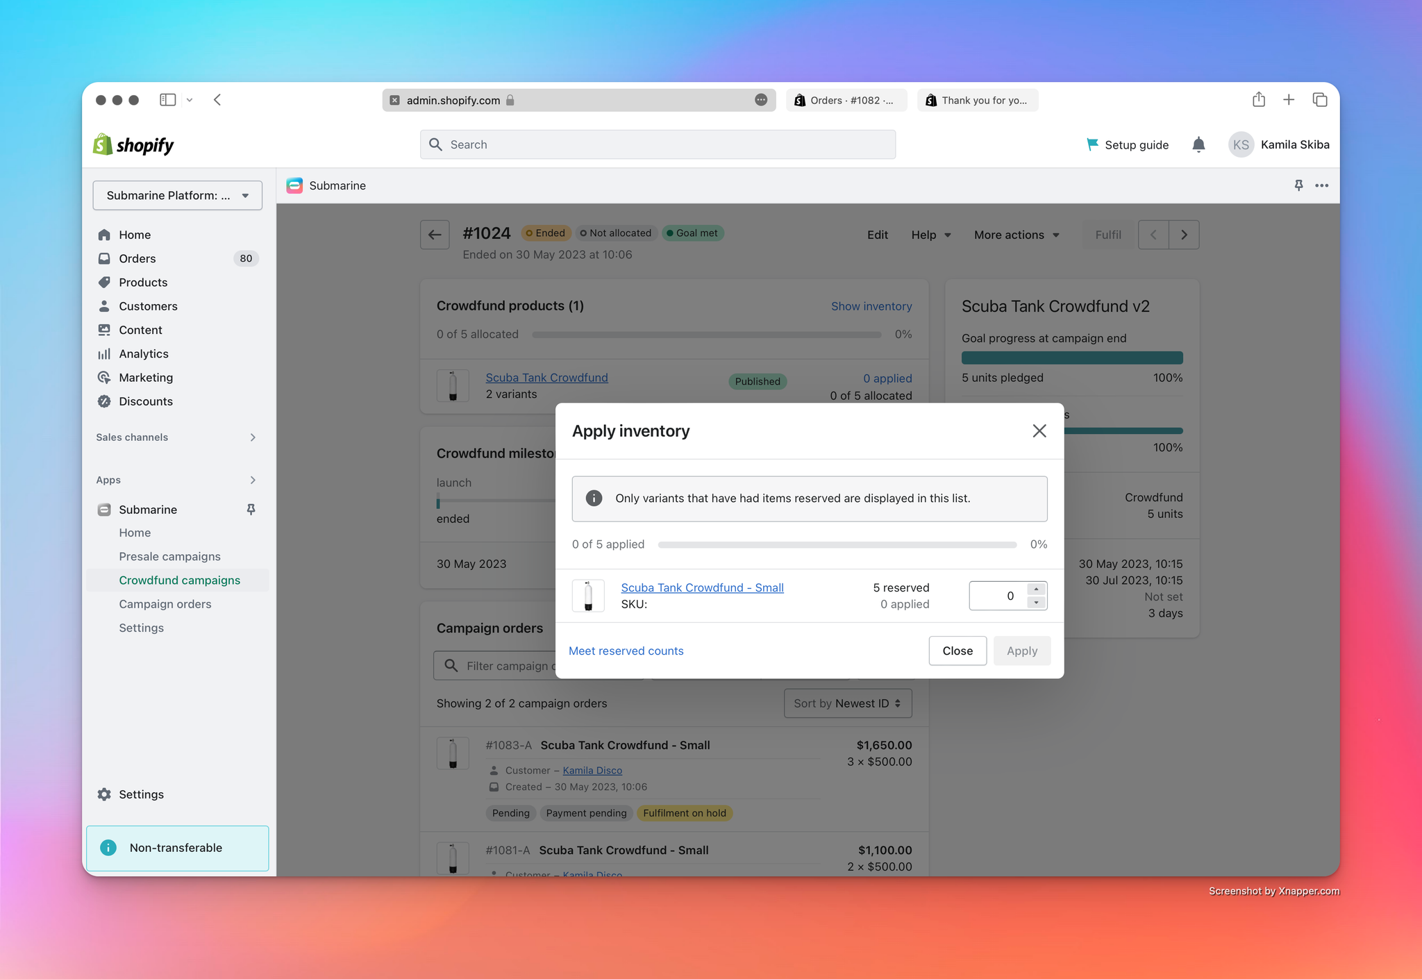Focus the applied quantity number field

tap(999, 596)
